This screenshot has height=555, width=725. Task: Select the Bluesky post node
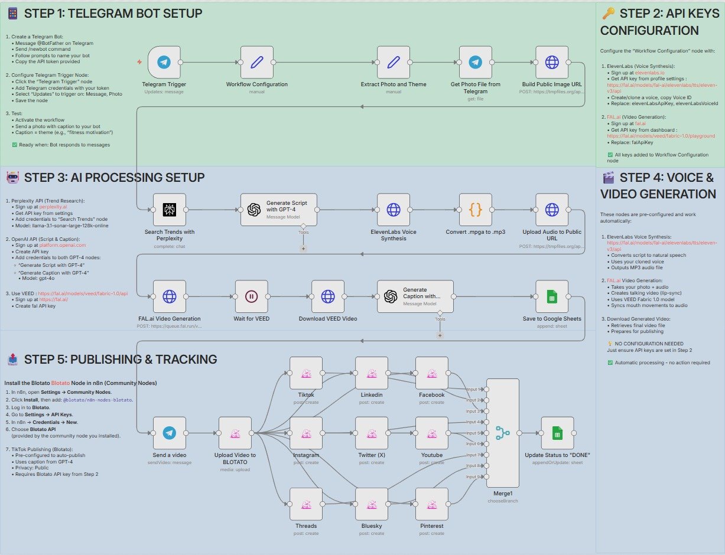(372, 504)
